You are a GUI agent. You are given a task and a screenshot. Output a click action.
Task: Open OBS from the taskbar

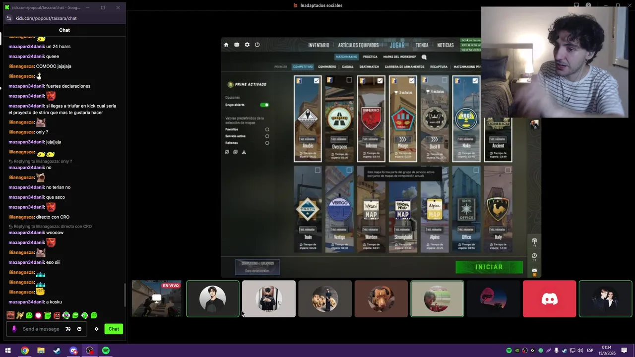pos(90,351)
